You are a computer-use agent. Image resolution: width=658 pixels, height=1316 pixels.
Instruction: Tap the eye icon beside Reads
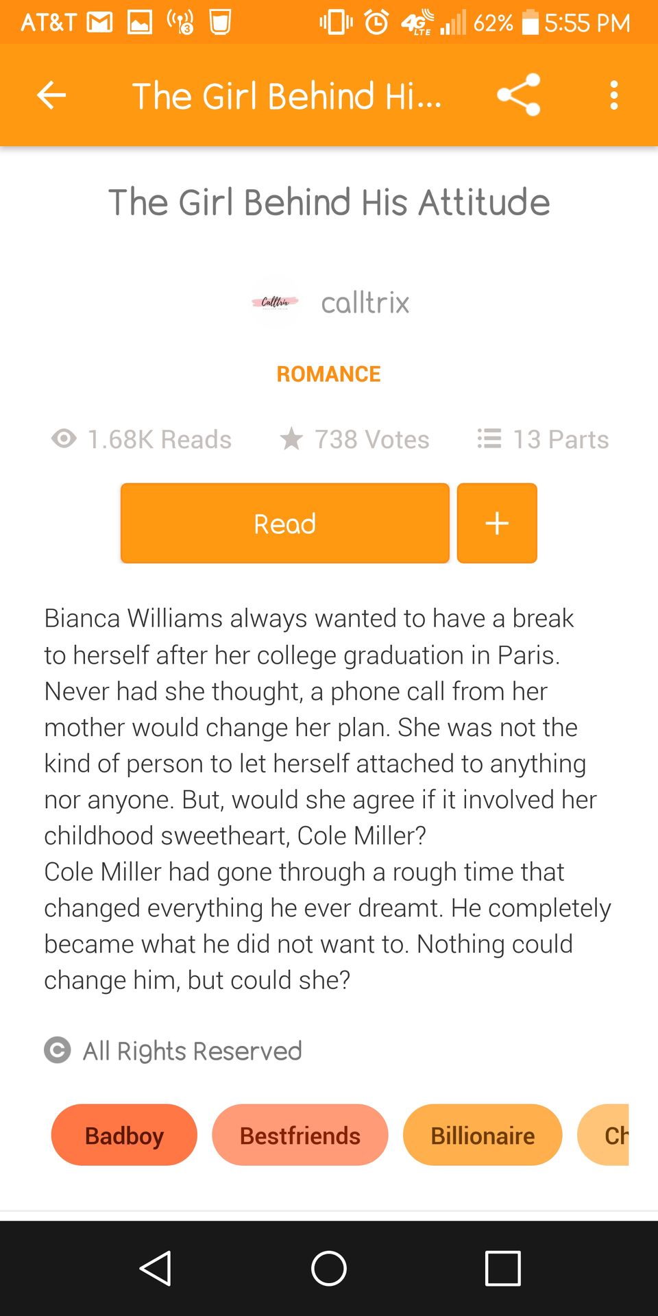(64, 439)
